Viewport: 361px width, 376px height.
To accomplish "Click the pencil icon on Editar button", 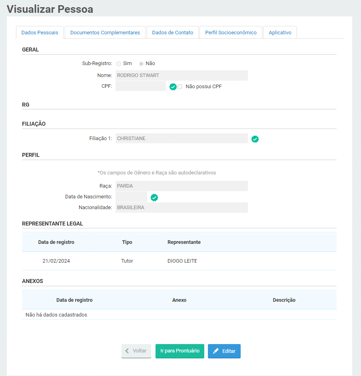I will (216, 351).
